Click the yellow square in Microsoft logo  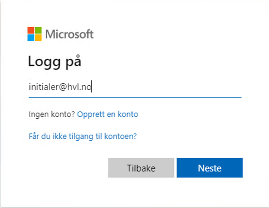[38, 38]
